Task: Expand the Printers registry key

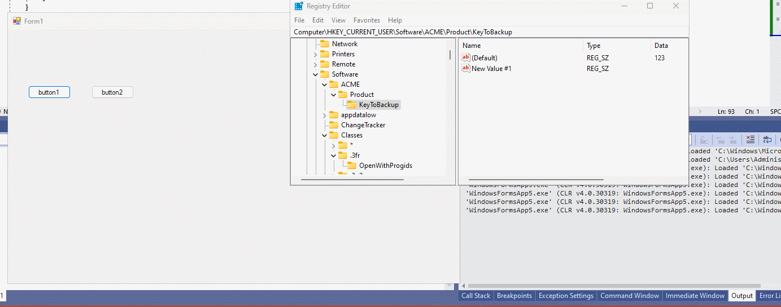Action: [x=315, y=54]
